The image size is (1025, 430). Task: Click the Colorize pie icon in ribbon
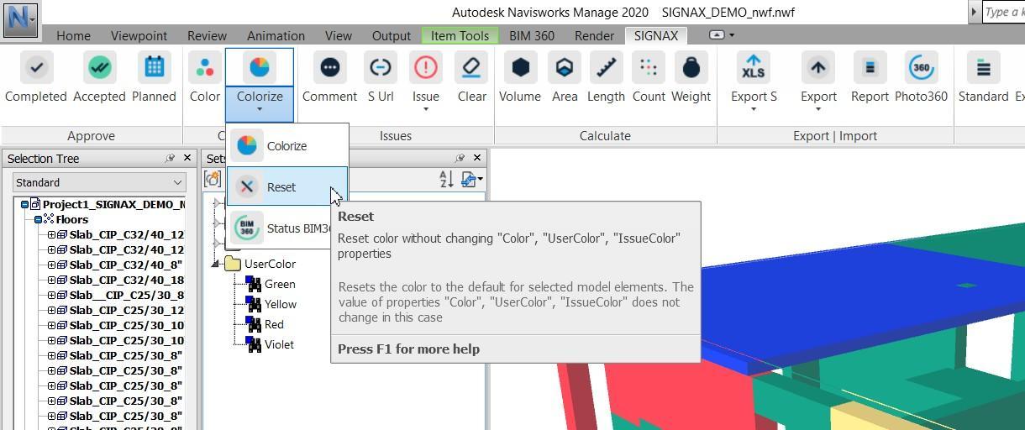pos(260,67)
